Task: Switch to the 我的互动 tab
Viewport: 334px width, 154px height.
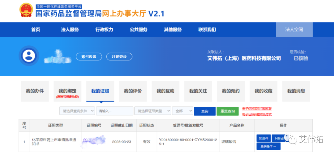Action: (165, 91)
